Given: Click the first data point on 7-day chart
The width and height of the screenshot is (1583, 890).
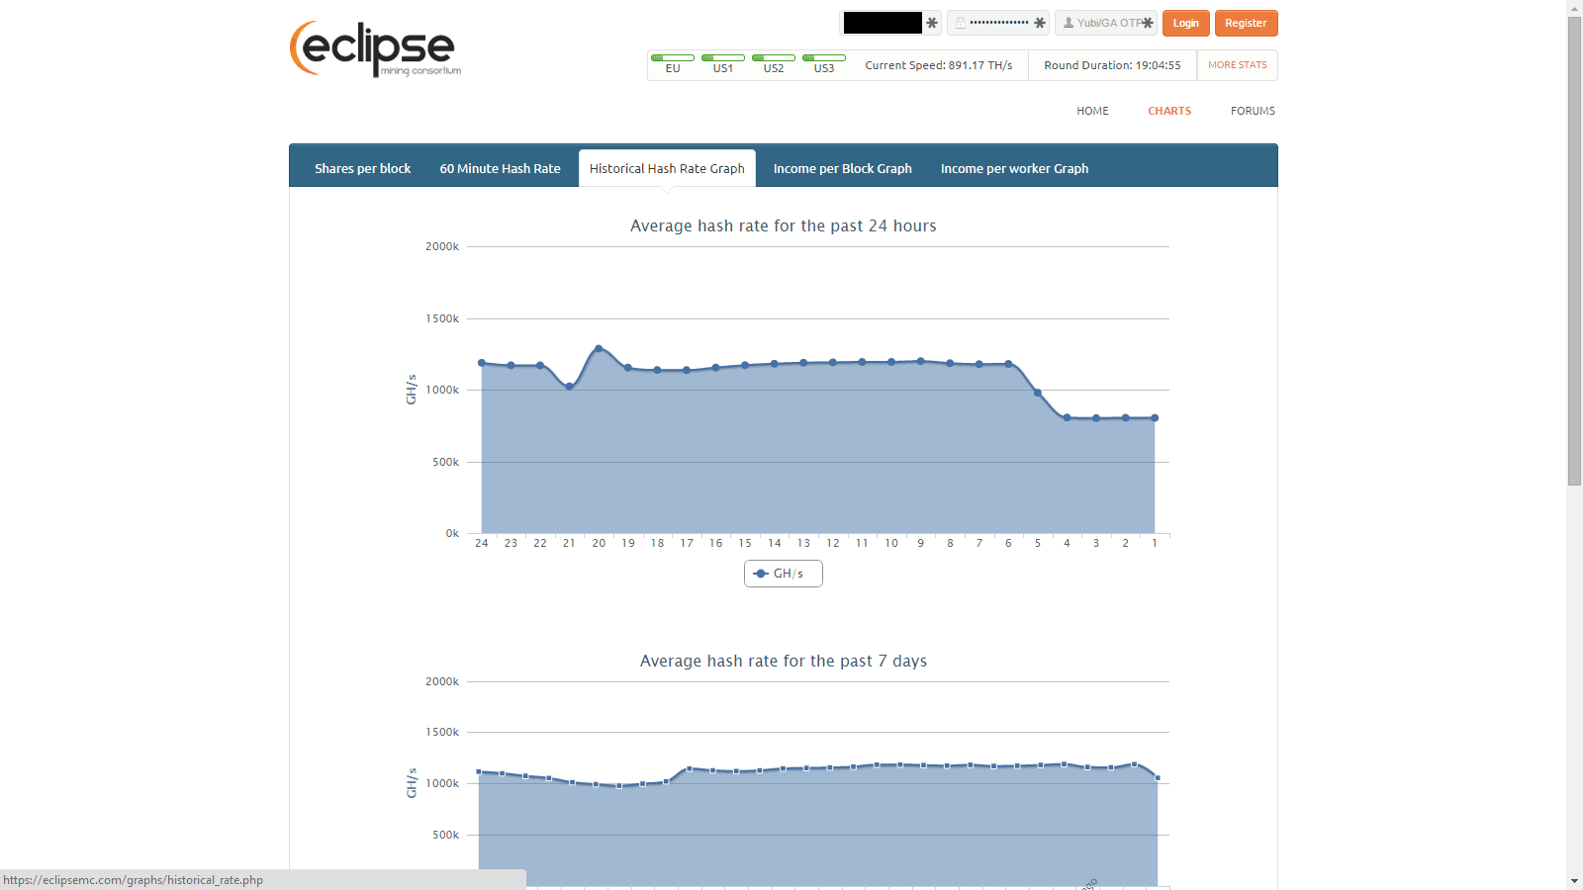Looking at the screenshot, I should (x=479, y=771).
